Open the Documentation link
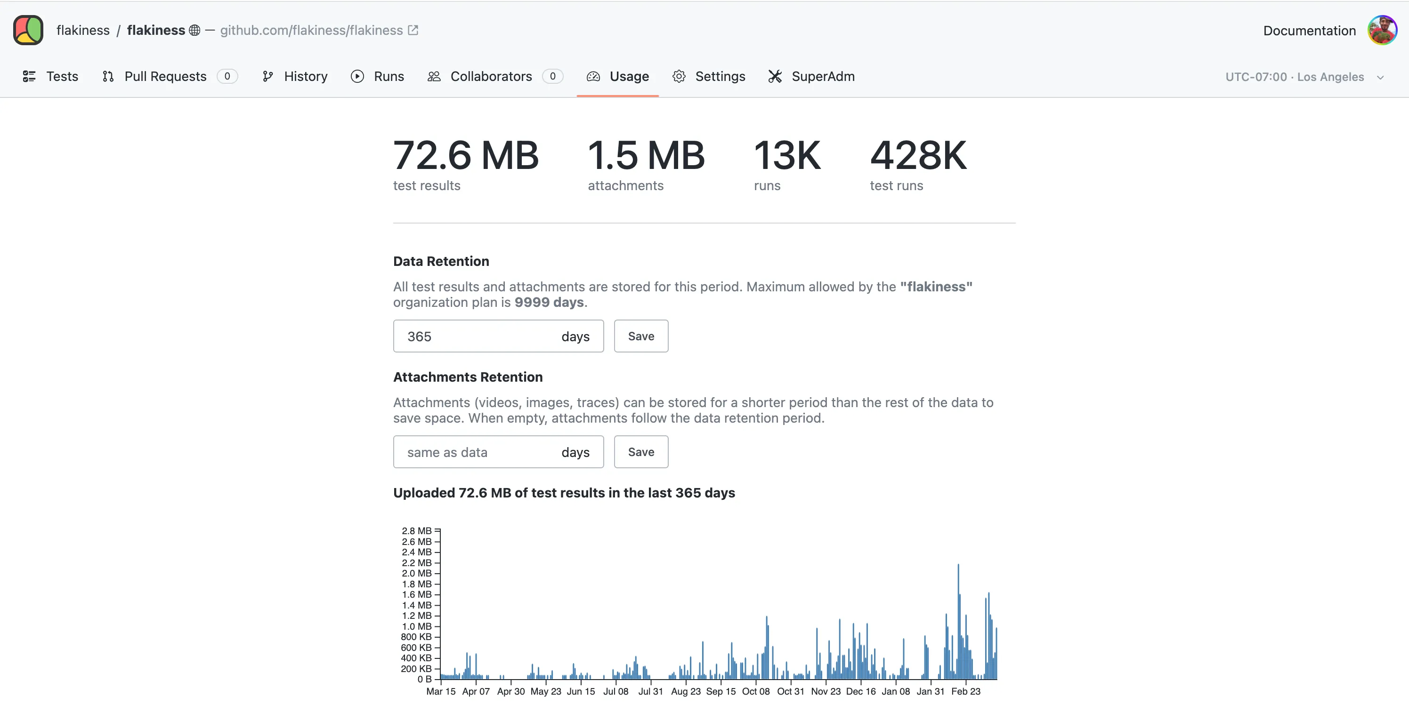This screenshot has height=705, width=1409. [1308, 30]
